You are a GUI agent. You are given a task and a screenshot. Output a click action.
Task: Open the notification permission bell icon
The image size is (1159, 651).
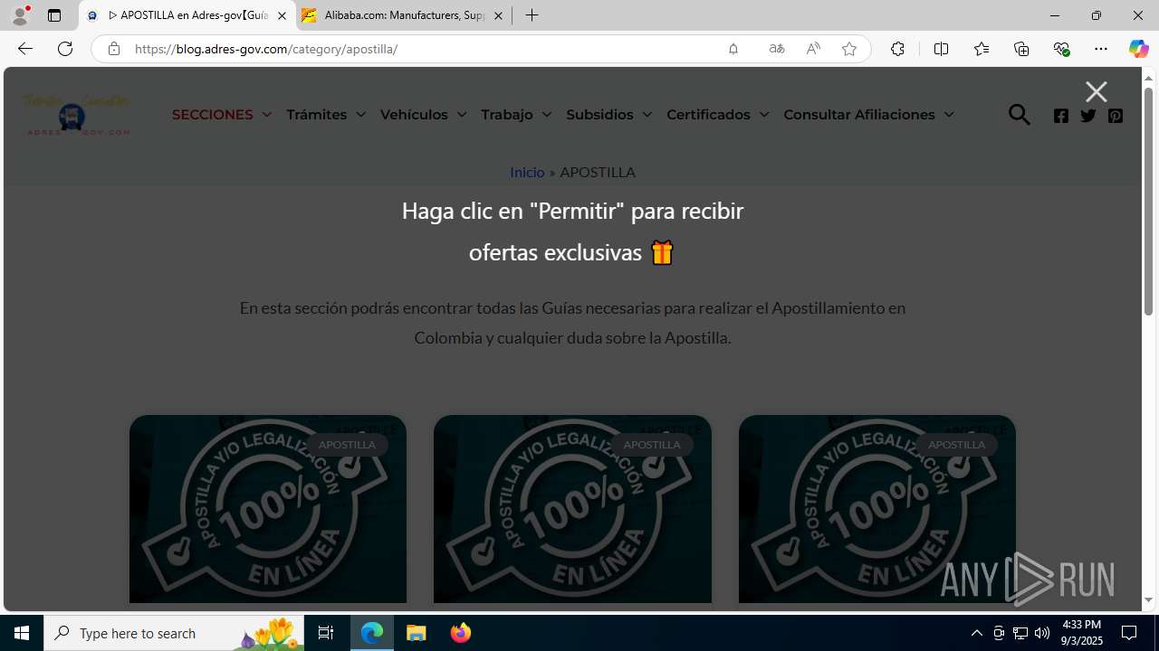(x=733, y=49)
